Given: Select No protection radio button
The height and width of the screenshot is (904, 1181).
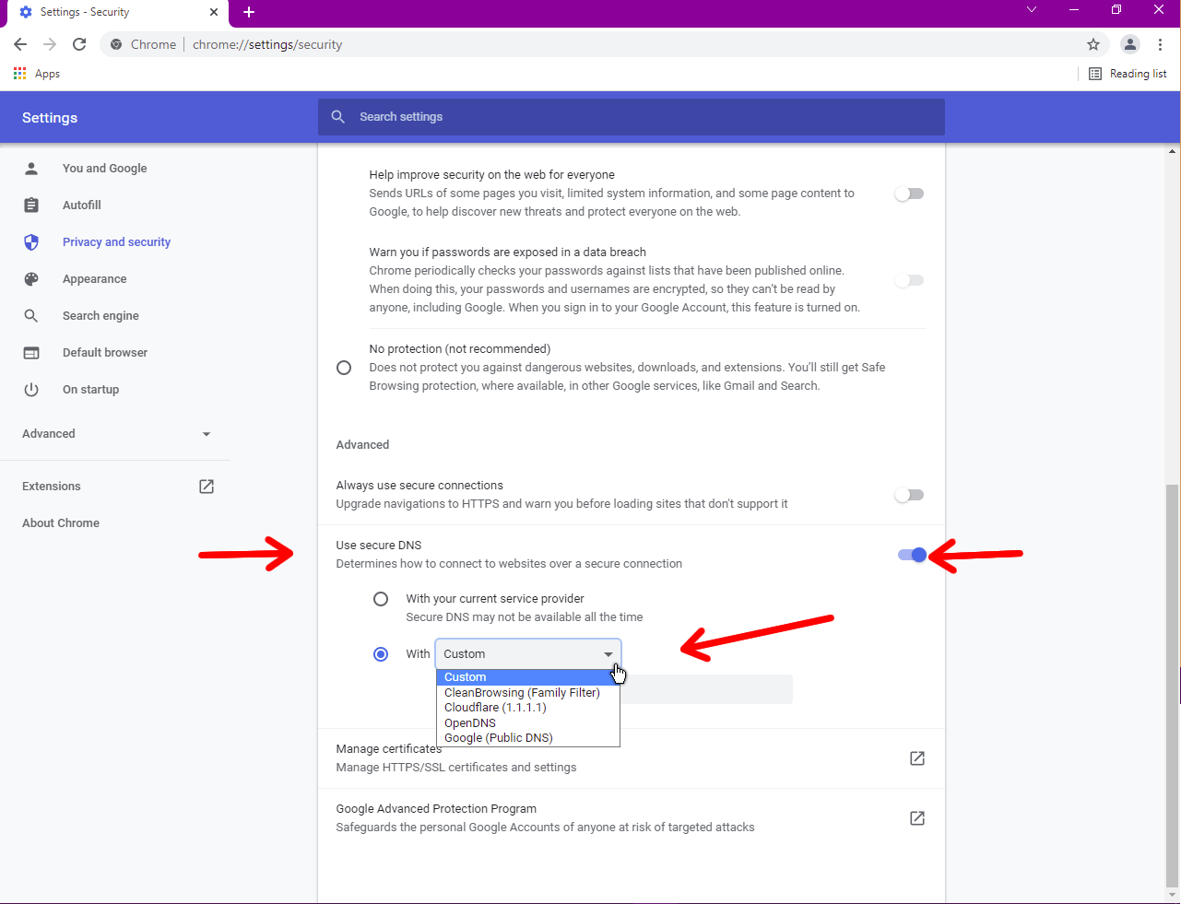Looking at the screenshot, I should (344, 368).
